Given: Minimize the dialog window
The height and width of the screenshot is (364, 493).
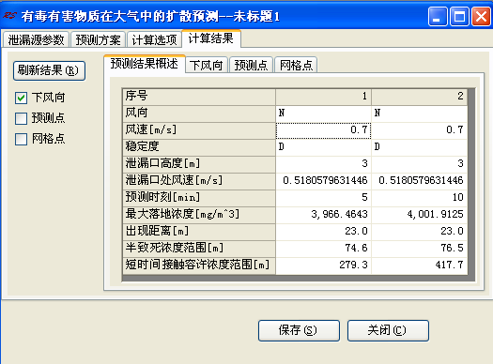Looking at the screenshot, I should click(x=438, y=16).
